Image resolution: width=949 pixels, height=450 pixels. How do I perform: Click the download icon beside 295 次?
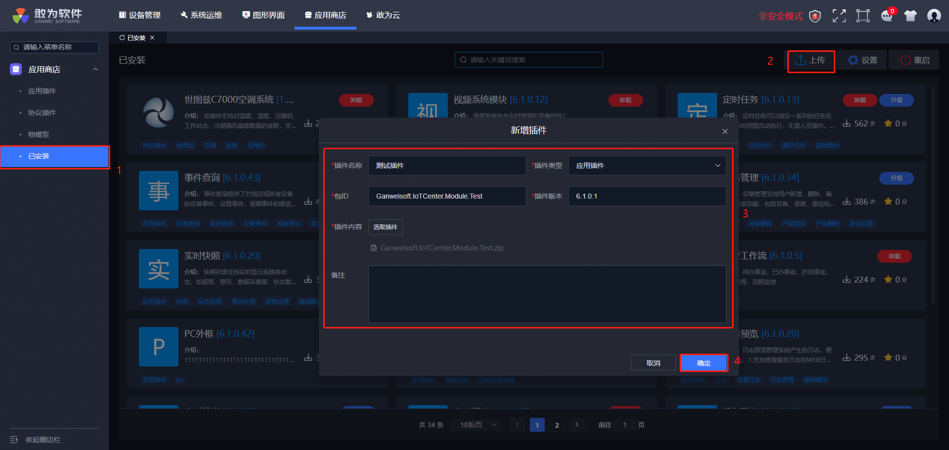click(847, 357)
